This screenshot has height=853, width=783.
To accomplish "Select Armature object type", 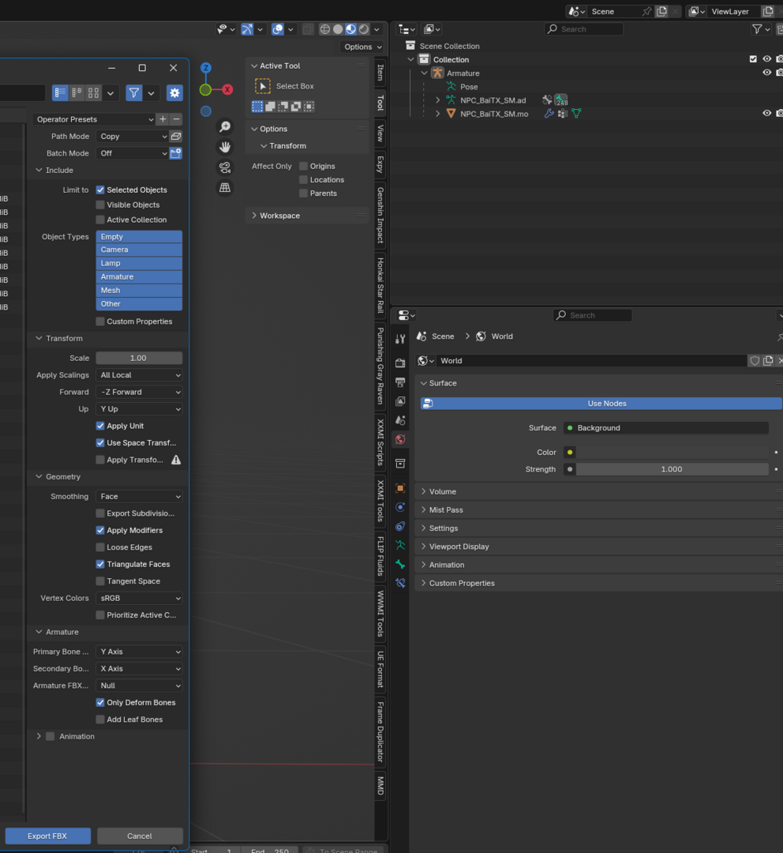I will click(x=139, y=277).
